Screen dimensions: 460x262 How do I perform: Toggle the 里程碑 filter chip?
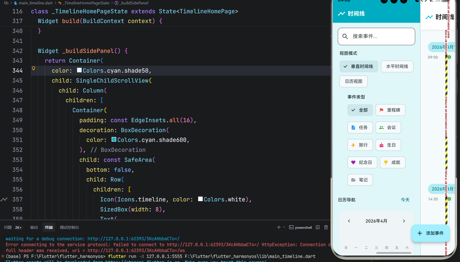(390, 110)
